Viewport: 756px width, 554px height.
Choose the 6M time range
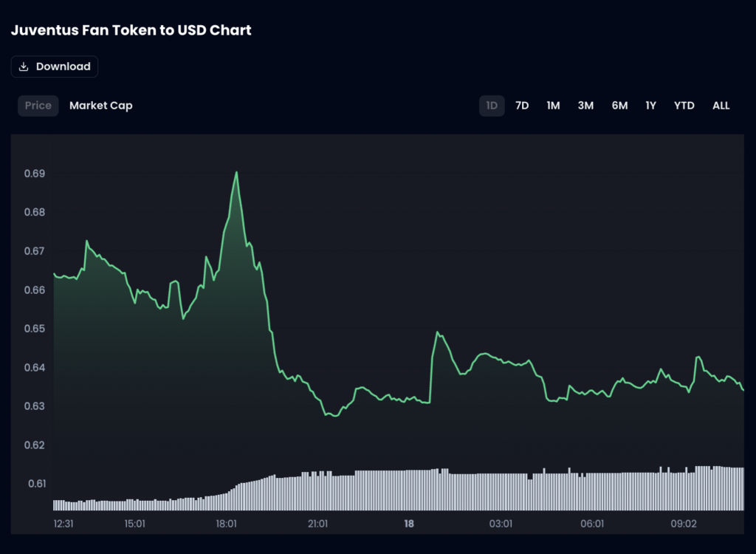click(x=619, y=106)
